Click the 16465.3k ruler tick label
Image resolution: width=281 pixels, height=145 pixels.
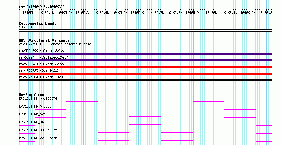pos(83,13)
